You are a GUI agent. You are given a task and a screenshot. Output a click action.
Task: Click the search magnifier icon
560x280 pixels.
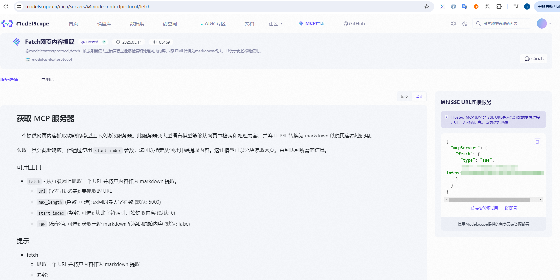click(478, 23)
